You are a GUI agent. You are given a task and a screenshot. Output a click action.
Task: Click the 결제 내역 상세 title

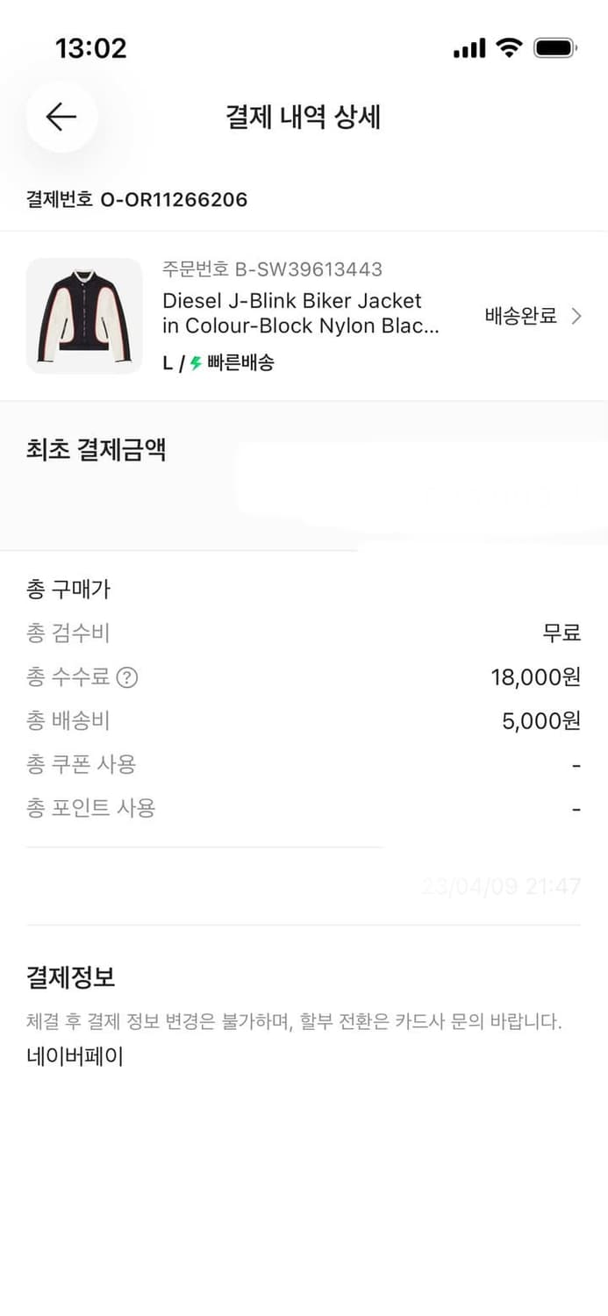pos(304,118)
